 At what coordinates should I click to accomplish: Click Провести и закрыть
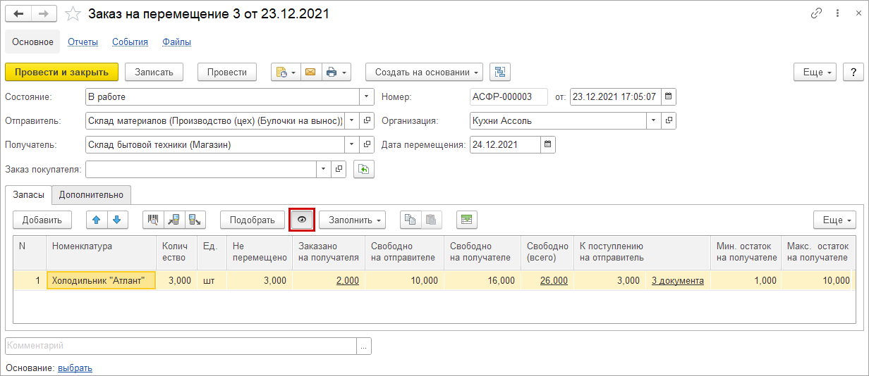click(61, 72)
